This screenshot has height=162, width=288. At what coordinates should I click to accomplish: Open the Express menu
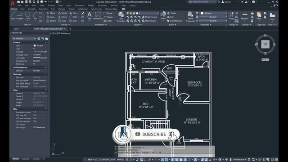click(132, 6)
